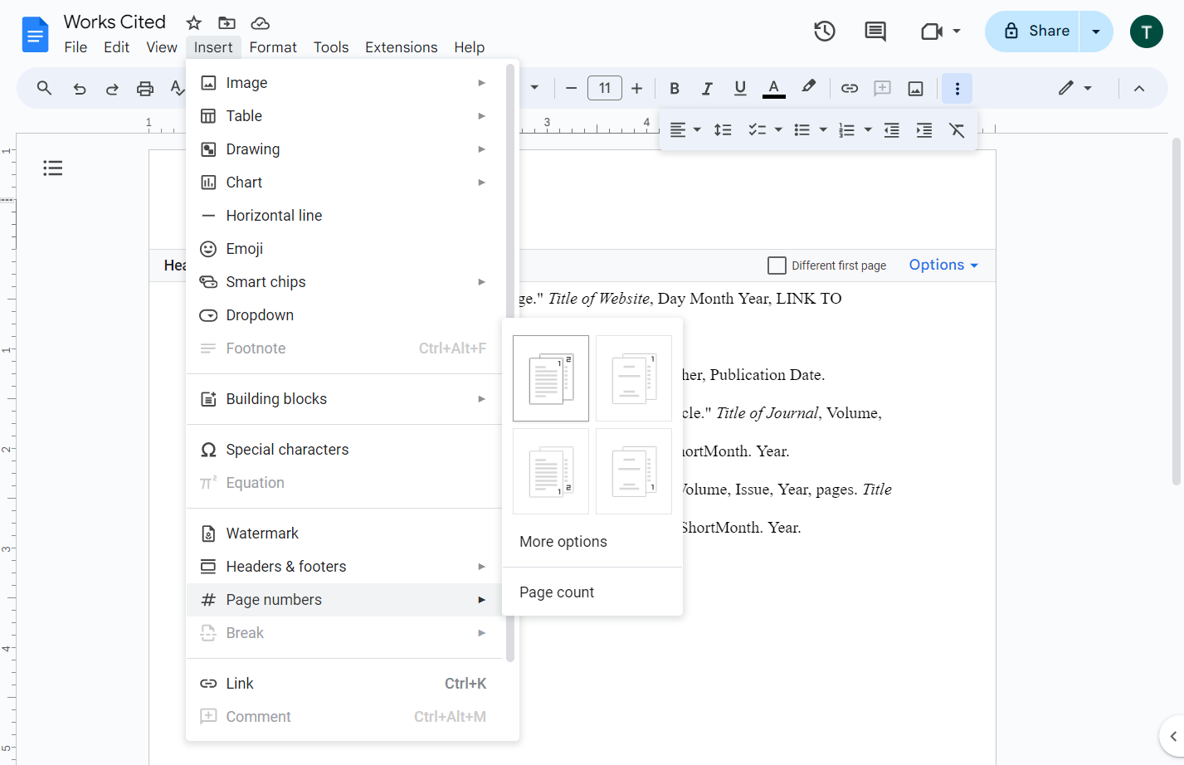Click the search menus magnifier icon
The height and width of the screenshot is (765, 1184).
[45, 88]
